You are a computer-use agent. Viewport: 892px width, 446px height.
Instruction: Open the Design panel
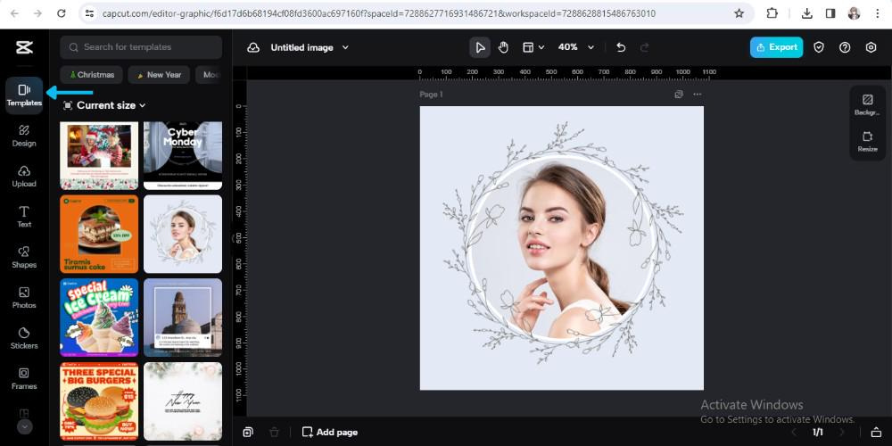click(24, 136)
